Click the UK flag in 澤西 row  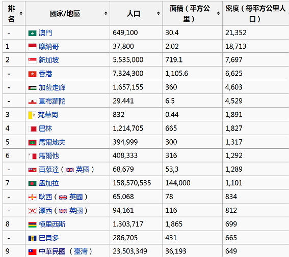point(63,211)
